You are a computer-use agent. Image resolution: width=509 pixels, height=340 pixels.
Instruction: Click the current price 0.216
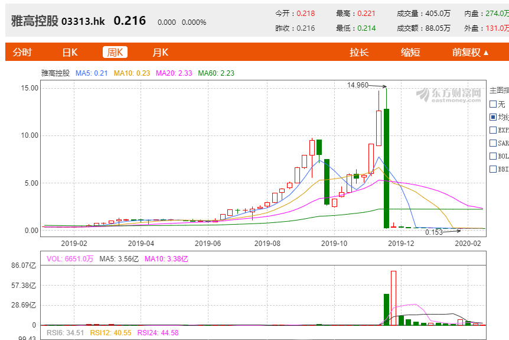pyautogui.click(x=129, y=21)
